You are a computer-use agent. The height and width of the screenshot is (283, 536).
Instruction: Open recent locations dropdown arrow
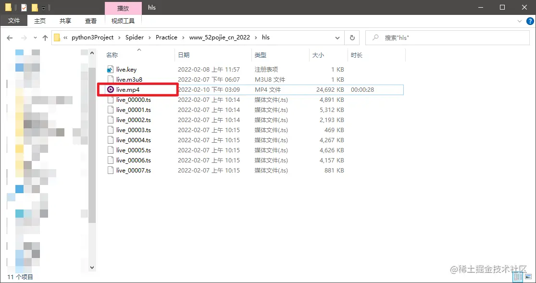[x=35, y=38]
